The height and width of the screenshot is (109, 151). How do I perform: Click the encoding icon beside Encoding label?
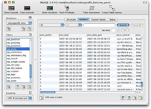pos(30,93)
